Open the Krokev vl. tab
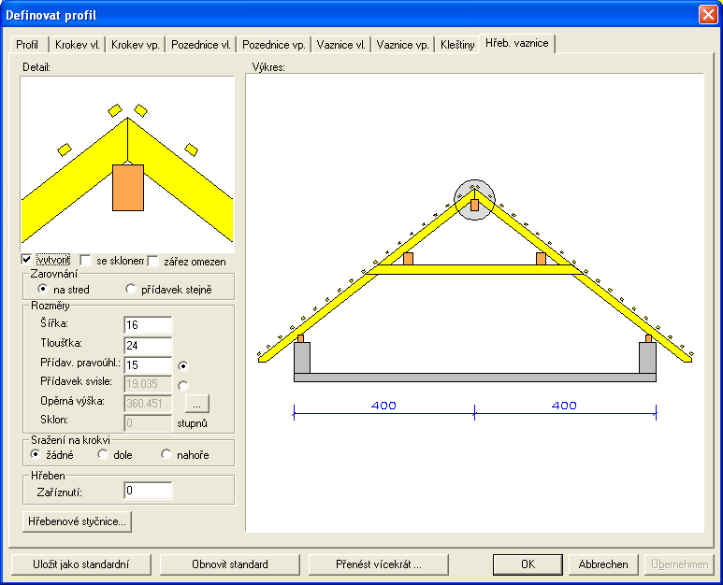The width and height of the screenshot is (723, 585). (77, 45)
